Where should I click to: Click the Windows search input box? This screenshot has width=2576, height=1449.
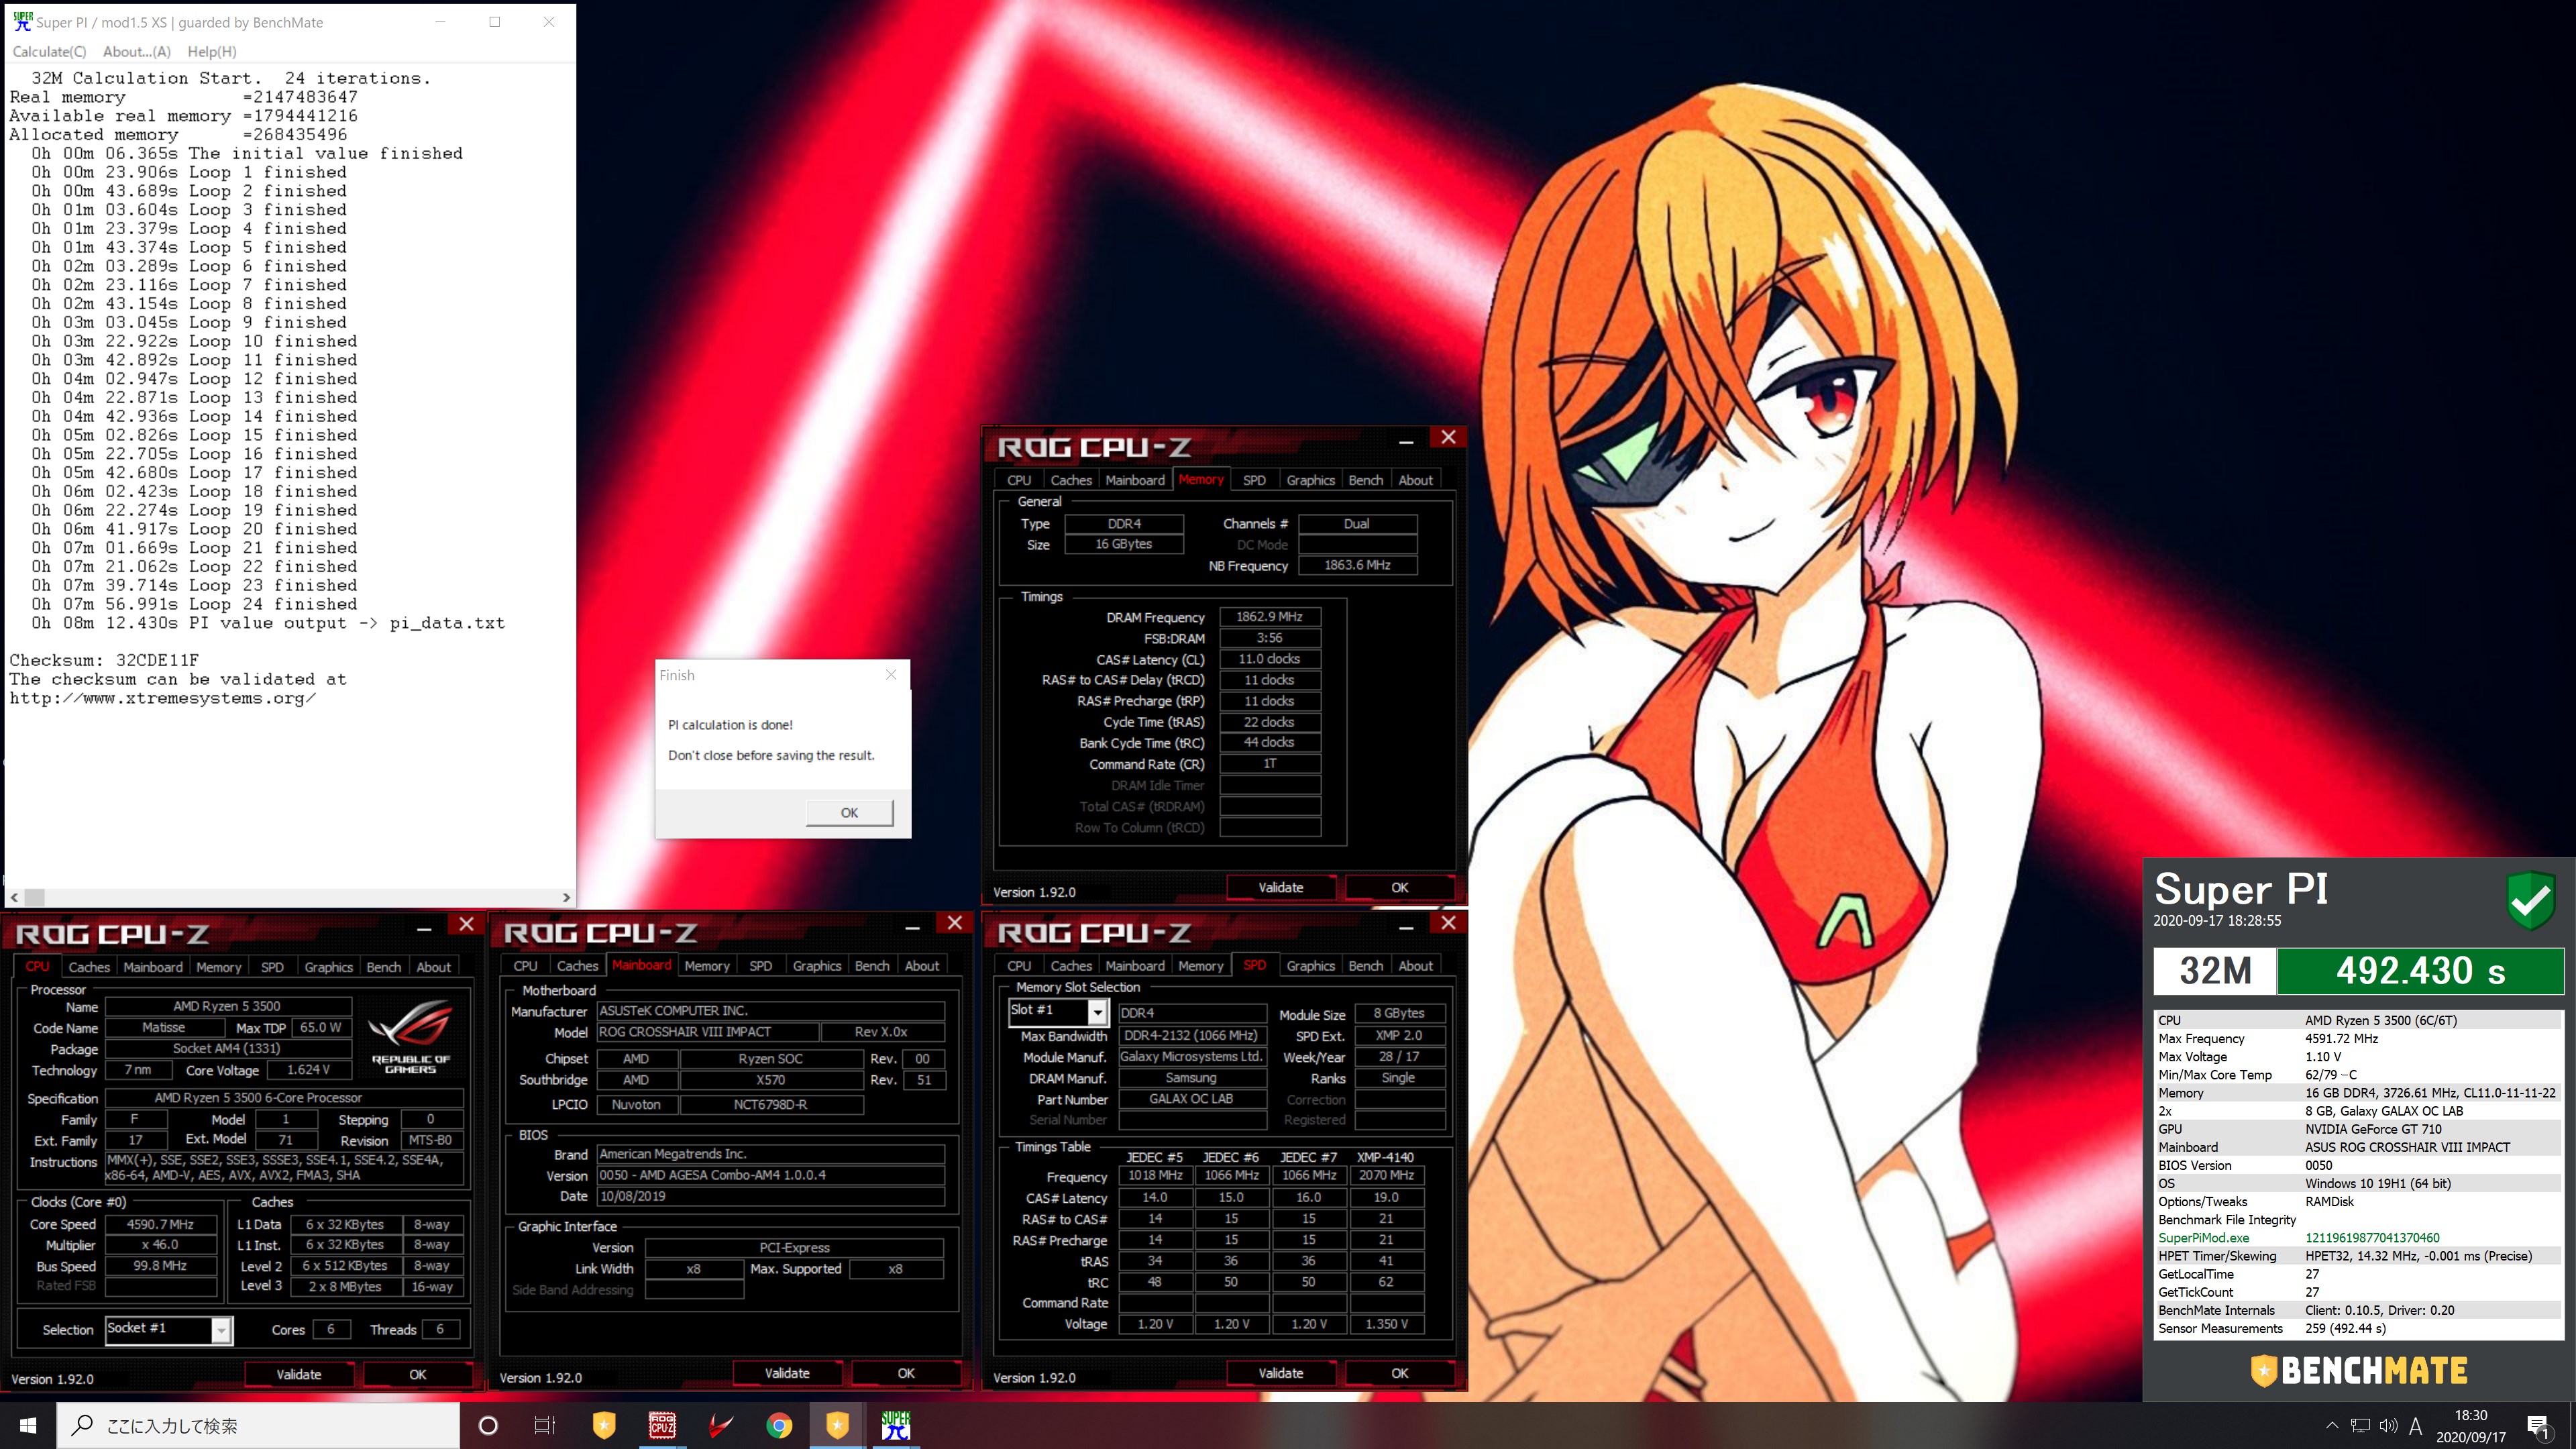[x=258, y=1425]
